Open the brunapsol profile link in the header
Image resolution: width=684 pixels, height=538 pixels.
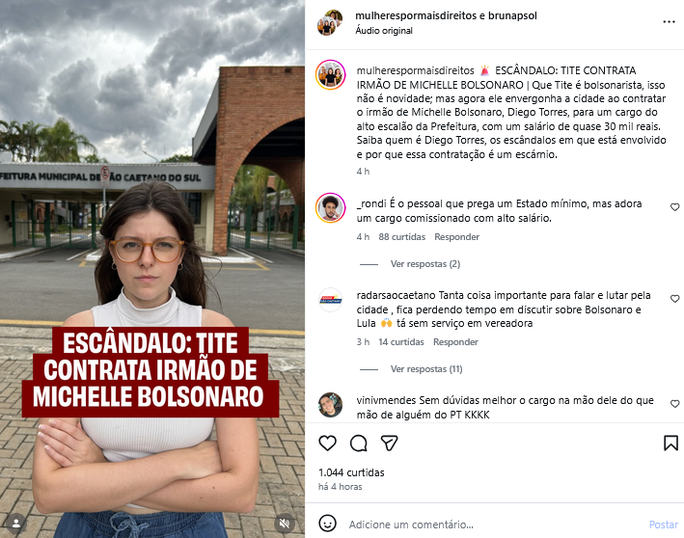point(512,15)
